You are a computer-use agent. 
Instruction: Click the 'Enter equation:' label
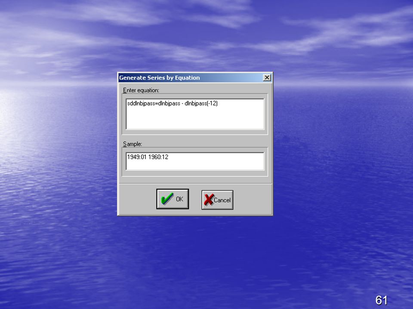[141, 91]
